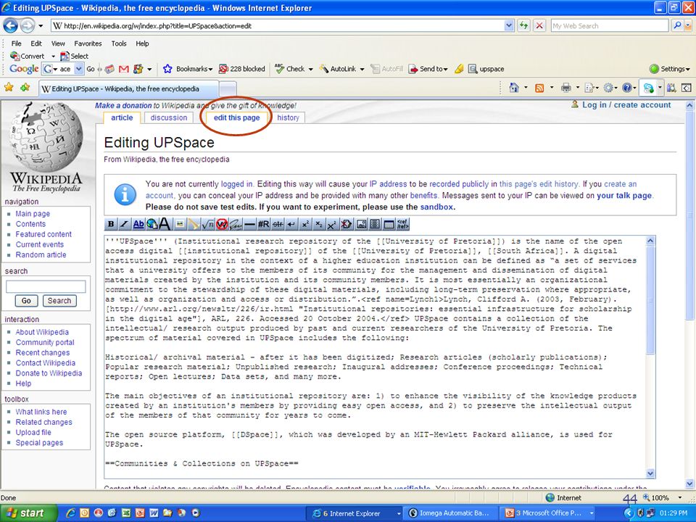Click the nowiki icon (crossed-out W)
Image resolution: width=696 pixels, height=522 pixels.
222,224
